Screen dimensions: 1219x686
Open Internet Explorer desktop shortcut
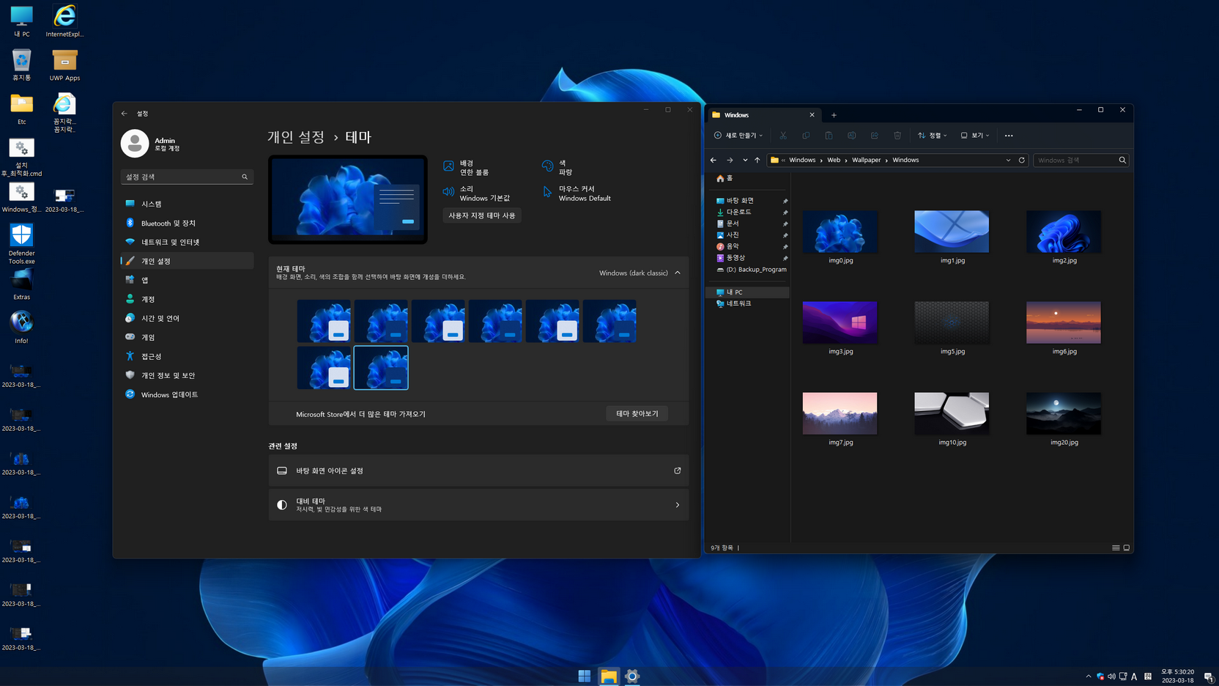click(x=64, y=21)
